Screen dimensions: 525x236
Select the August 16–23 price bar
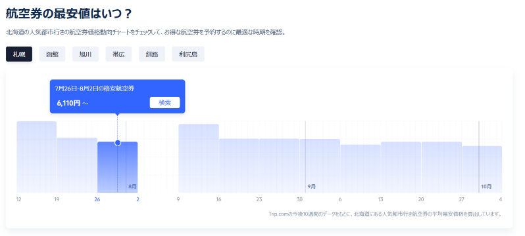coord(239,166)
